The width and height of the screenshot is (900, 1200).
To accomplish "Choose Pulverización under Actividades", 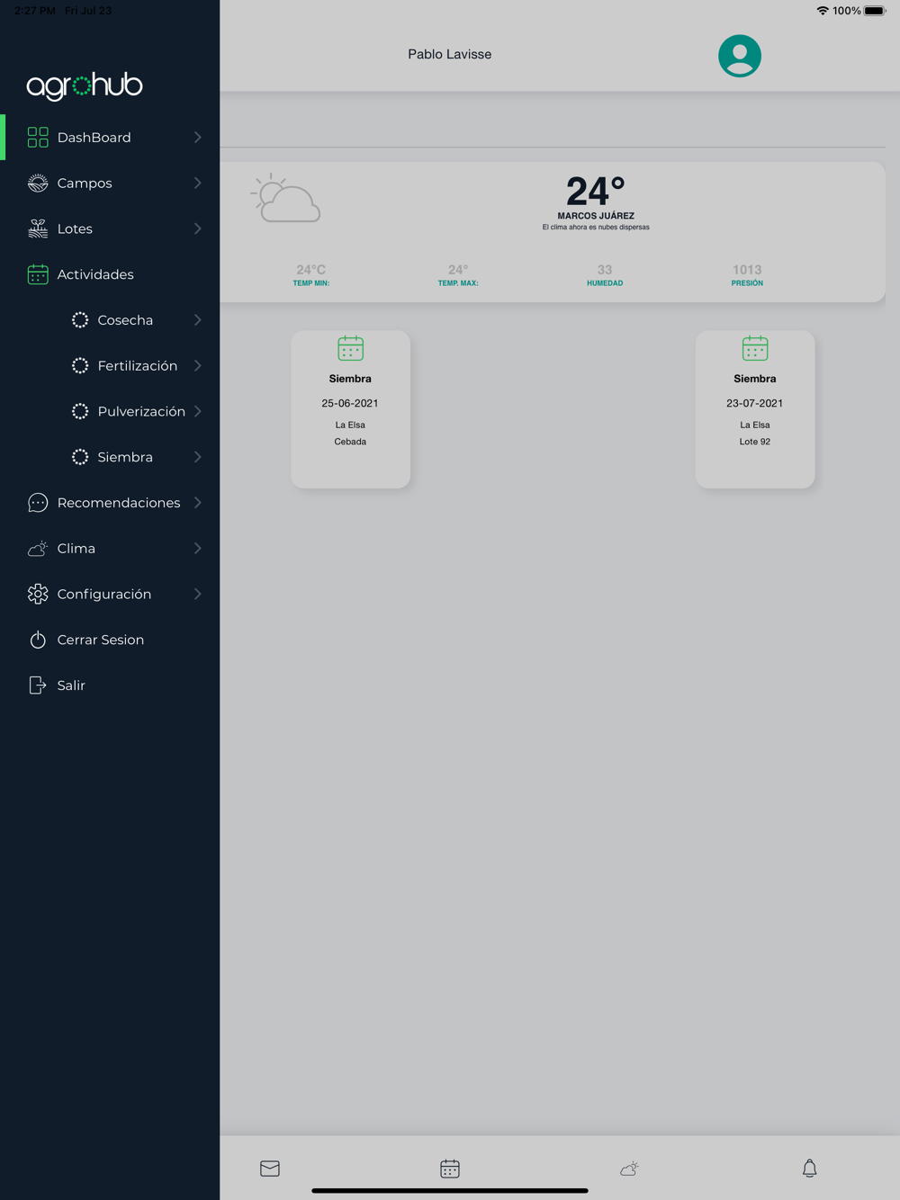I will (x=110, y=411).
